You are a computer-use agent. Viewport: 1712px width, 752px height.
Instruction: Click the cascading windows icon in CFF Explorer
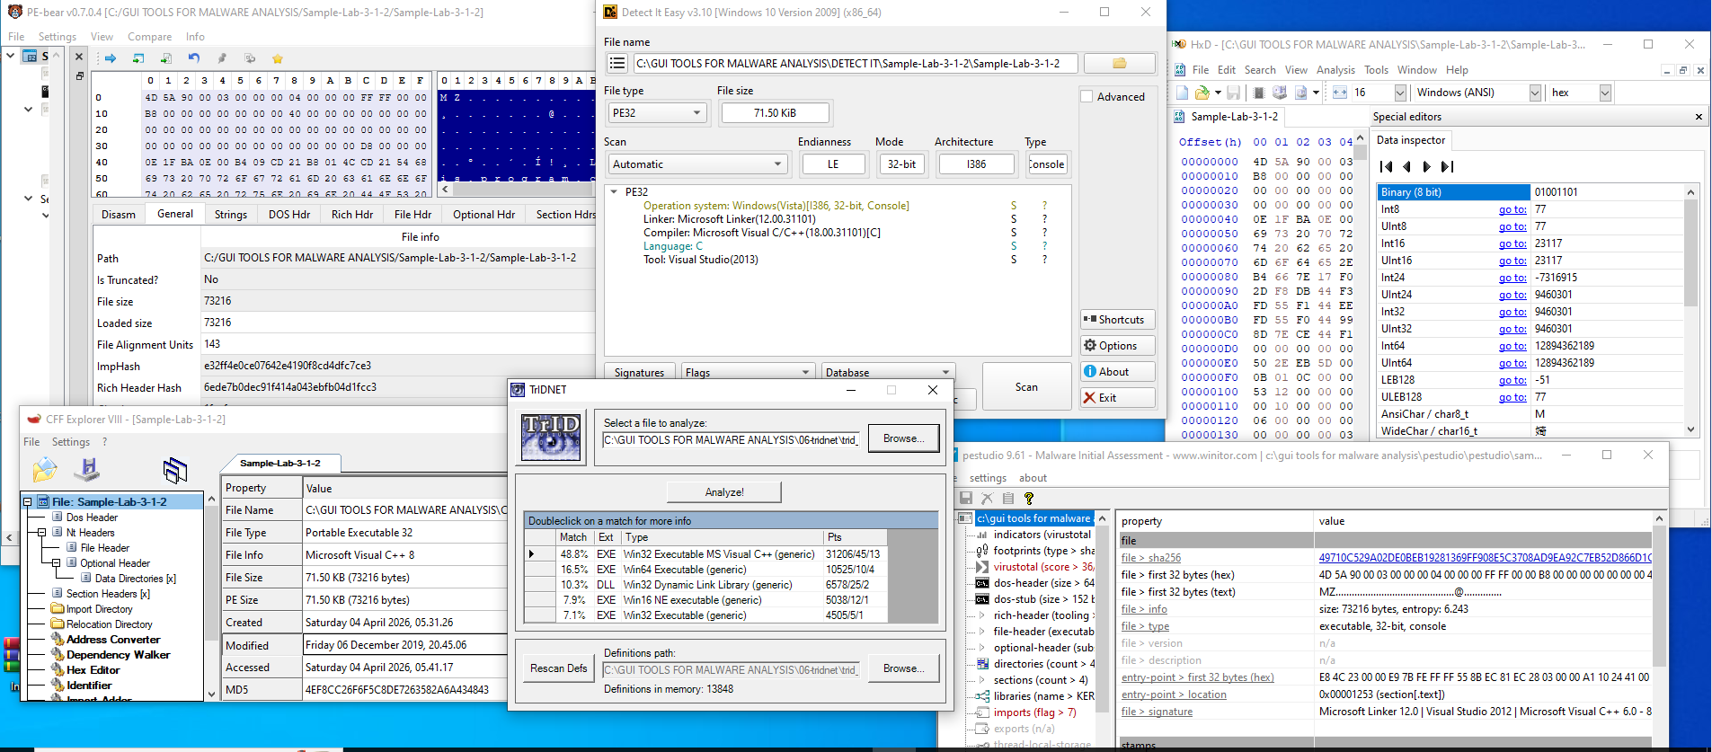(175, 469)
